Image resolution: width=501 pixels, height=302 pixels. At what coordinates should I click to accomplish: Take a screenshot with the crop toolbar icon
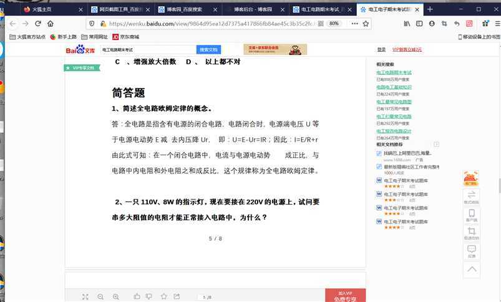click(444, 24)
